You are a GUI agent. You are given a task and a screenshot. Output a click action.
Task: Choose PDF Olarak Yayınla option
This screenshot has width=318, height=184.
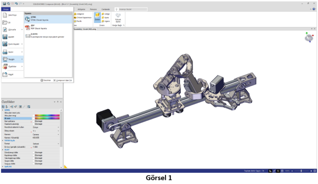click(36, 27)
